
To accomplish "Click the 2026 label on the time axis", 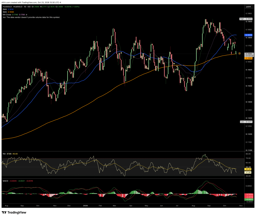I will [85, 206].
